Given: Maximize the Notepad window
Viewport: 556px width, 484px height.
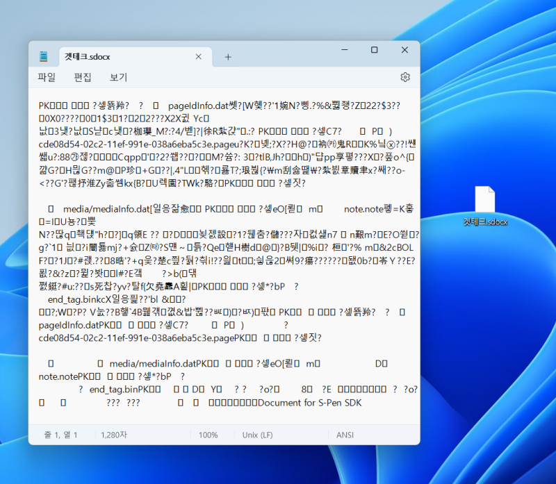Looking at the screenshot, I should pos(374,51).
